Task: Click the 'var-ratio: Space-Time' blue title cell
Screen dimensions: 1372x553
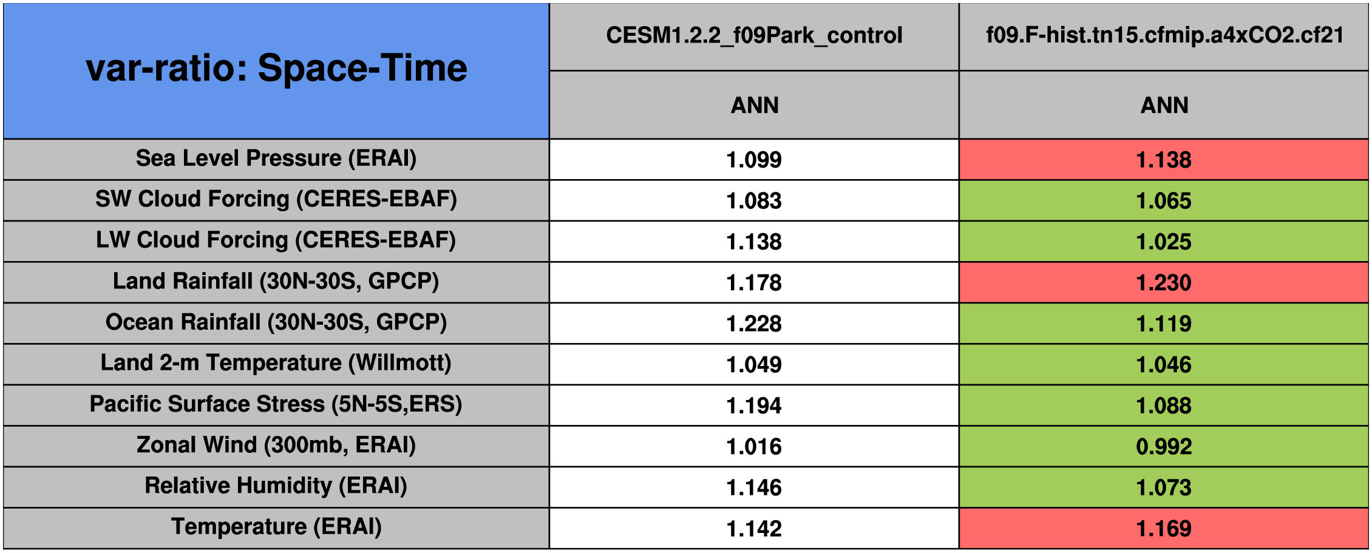Action: click(276, 69)
